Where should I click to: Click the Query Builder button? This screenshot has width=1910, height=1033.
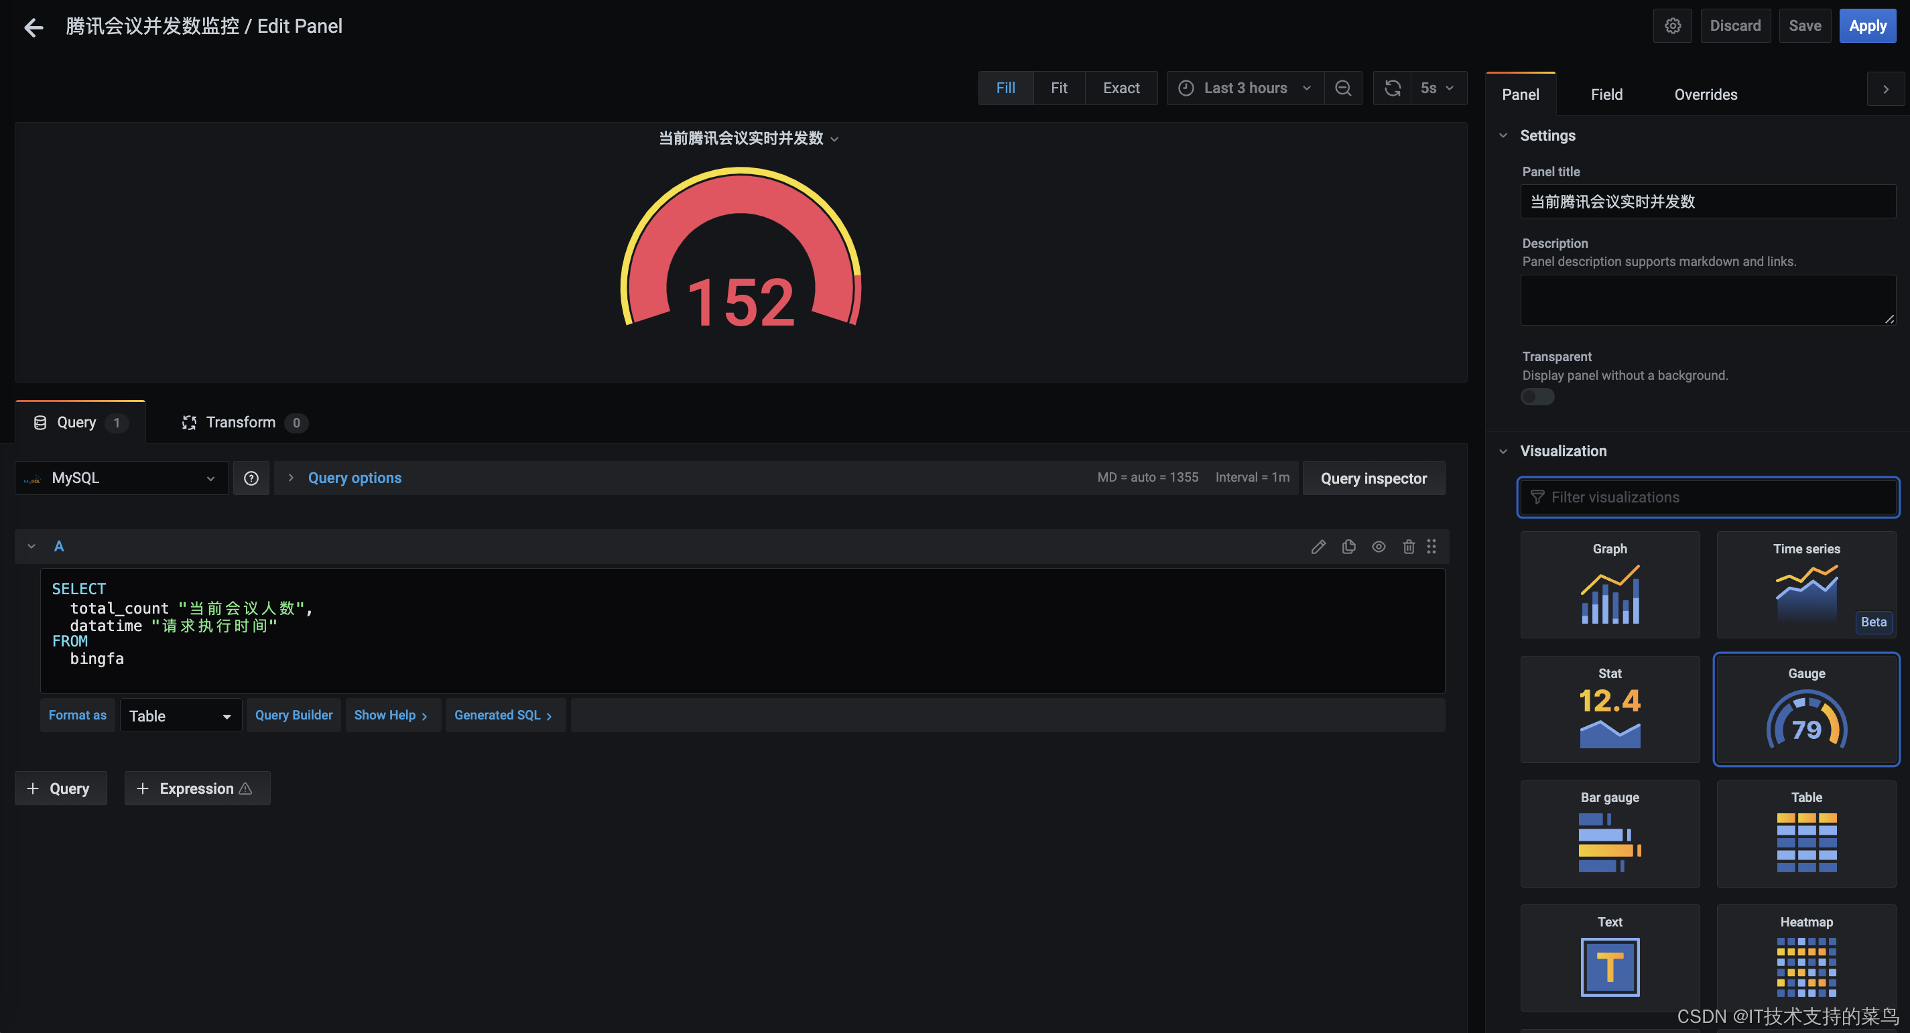(294, 715)
